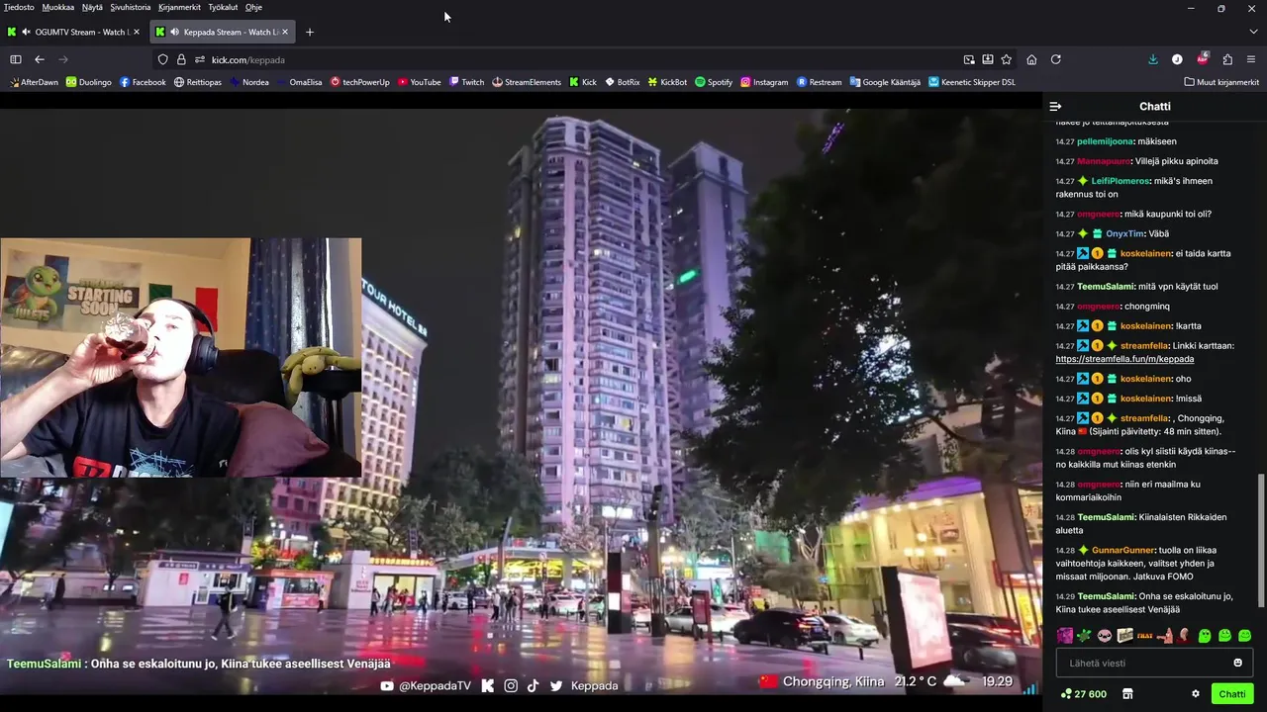The image size is (1267, 712).
Task: Mute the Keppada Stream tab audio icon
Action: tap(174, 32)
